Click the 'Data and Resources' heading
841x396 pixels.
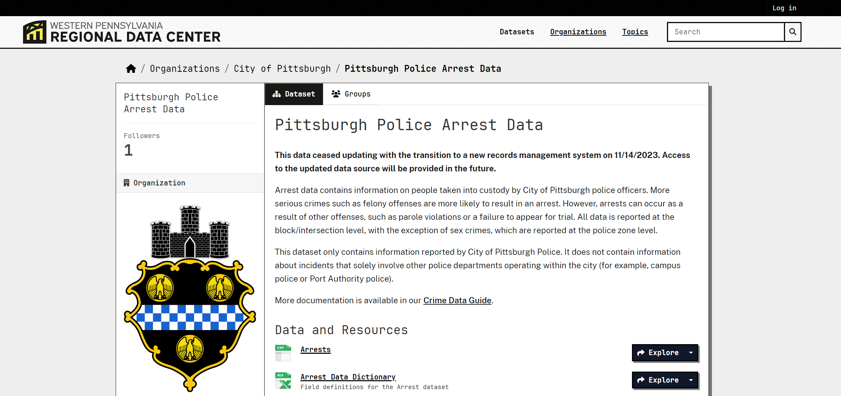(342, 330)
